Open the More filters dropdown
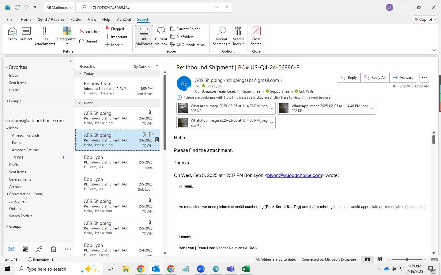The height and width of the screenshot is (275, 441). point(114,45)
